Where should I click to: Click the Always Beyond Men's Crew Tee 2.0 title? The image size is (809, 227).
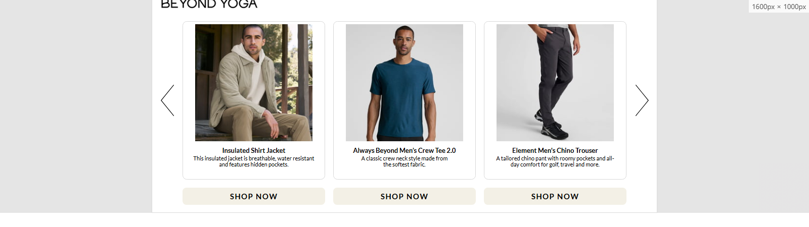(404, 150)
